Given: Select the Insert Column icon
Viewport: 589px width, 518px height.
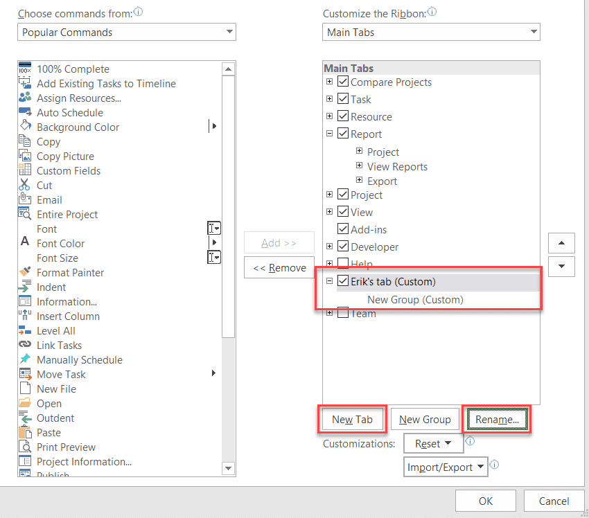Looking at the screenshot, I should click(x=25, y=315).
